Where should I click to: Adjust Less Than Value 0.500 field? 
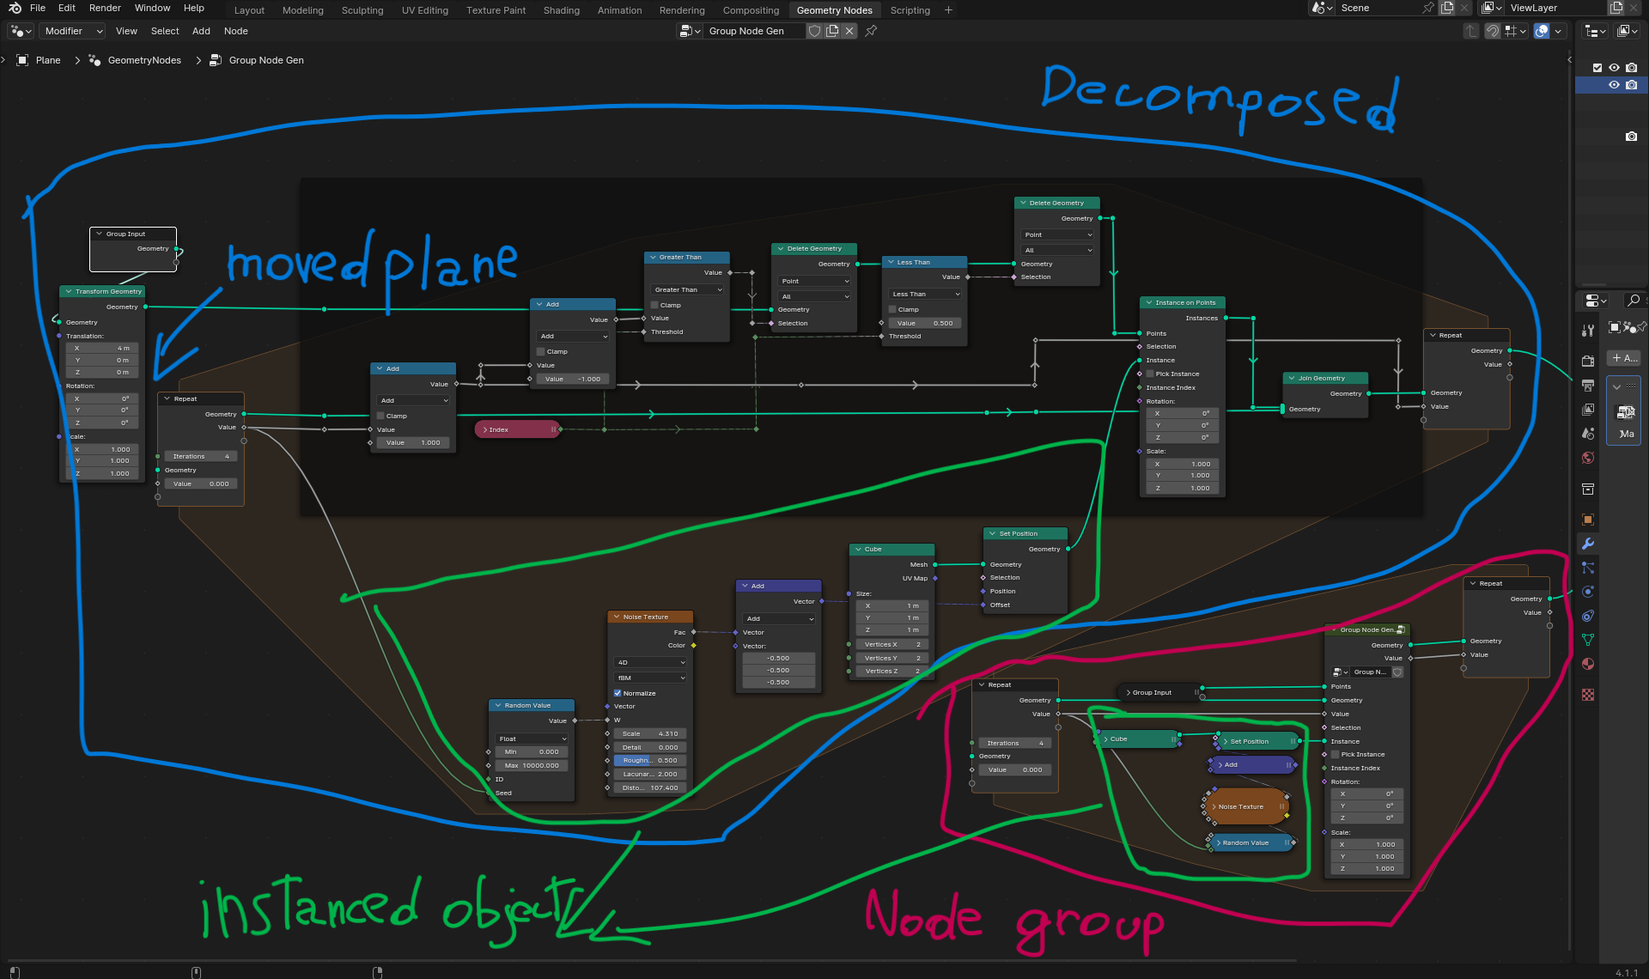pos(925,323)
